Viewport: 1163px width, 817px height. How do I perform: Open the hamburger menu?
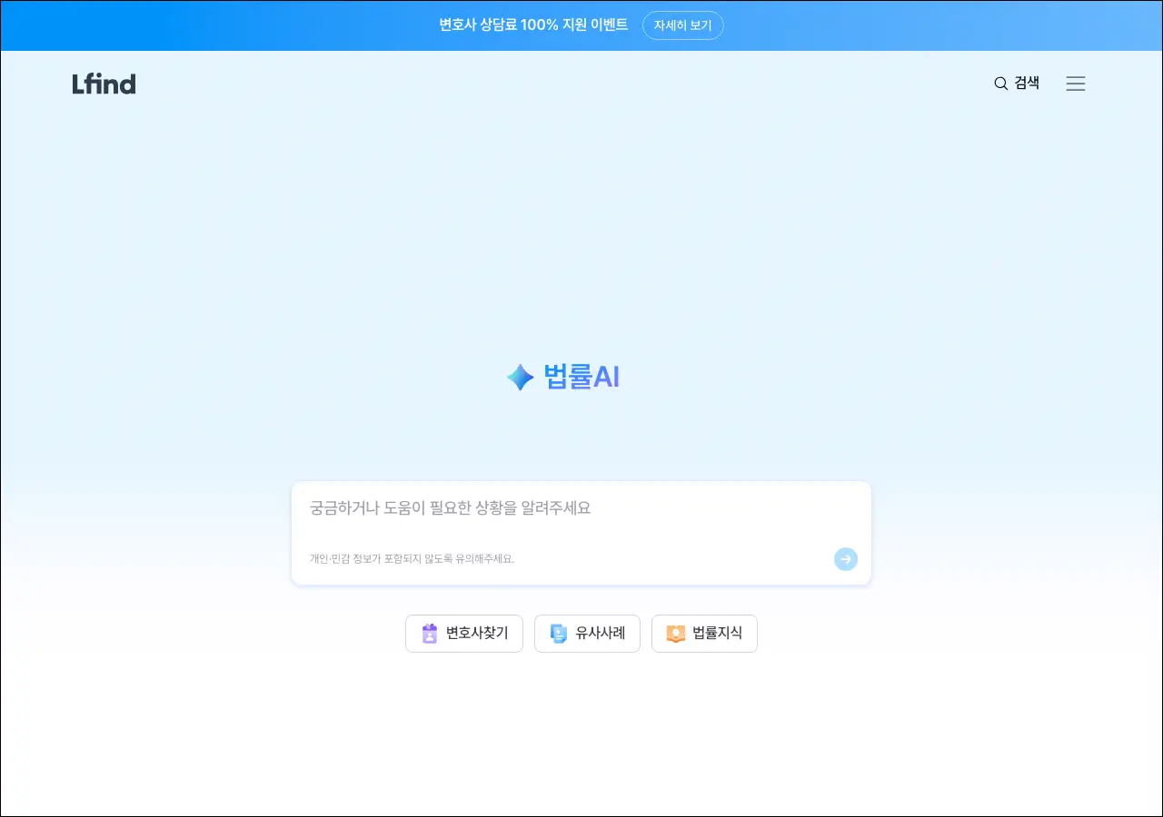tap(1076, 84)
